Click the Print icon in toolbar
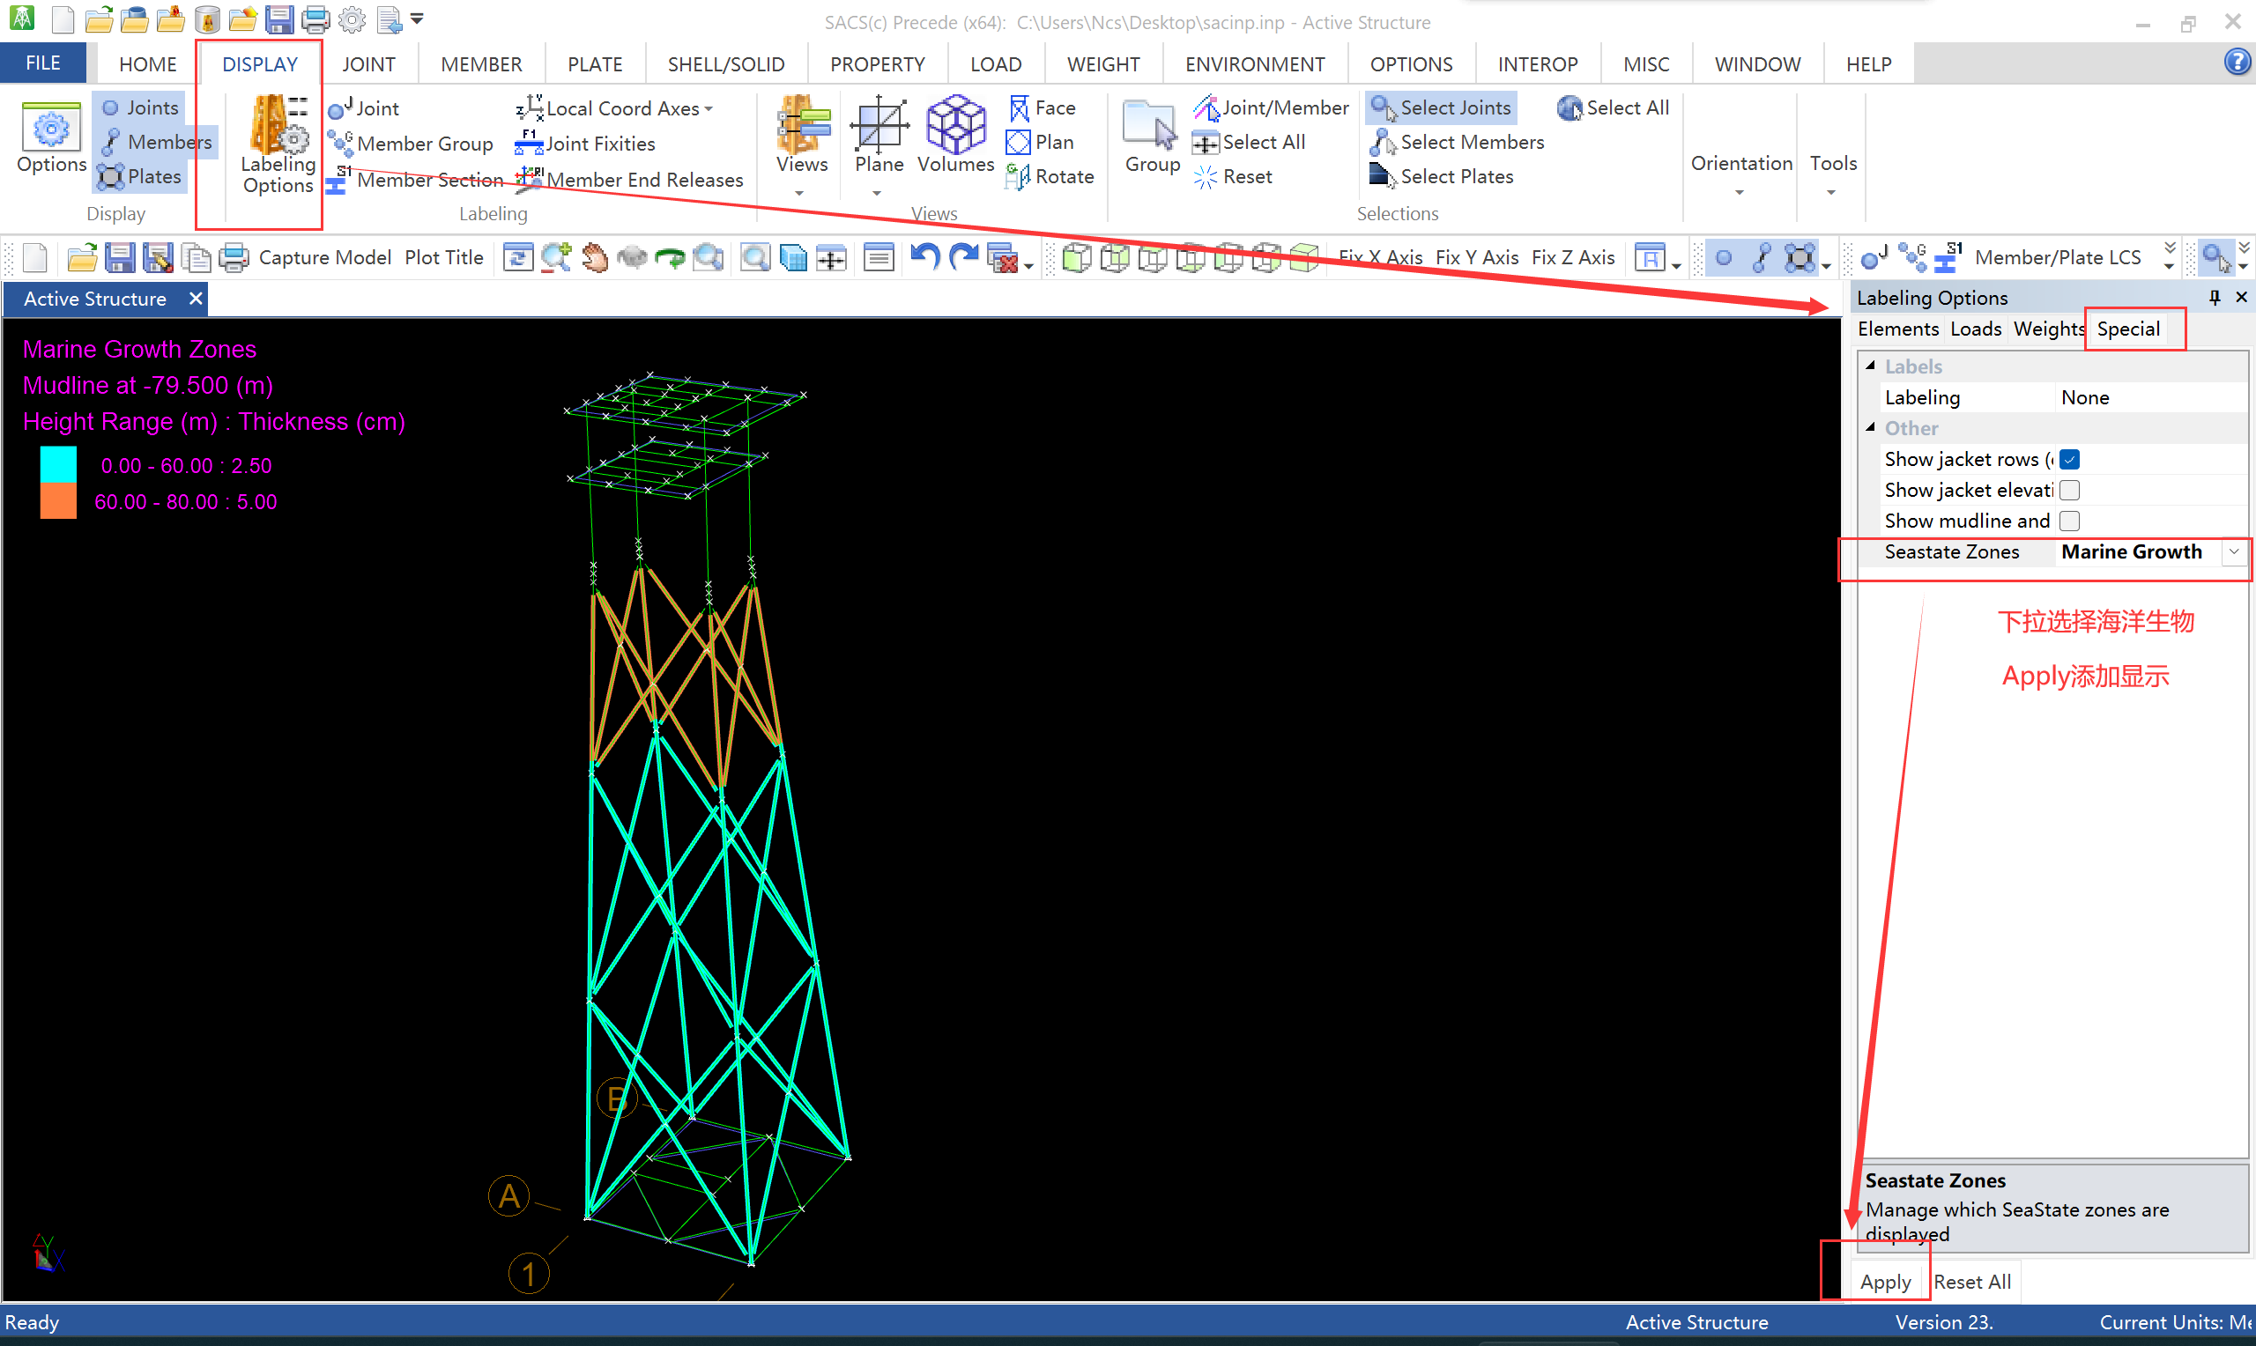Screen dimensions: 2256x1346 pyautogui.click(x=234, y=257)
